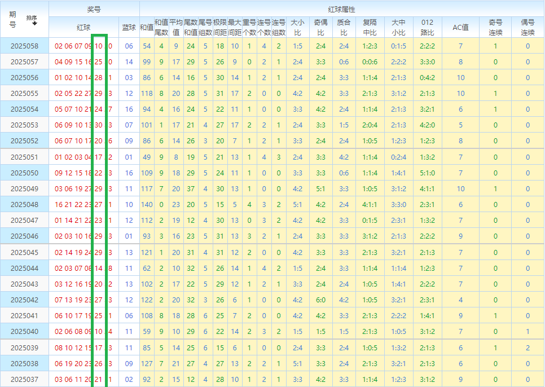This screenshot has width=545, height=387.
Task: Open issue 2025037 row link
Action: pyautogui.click(x=25, y=379)
